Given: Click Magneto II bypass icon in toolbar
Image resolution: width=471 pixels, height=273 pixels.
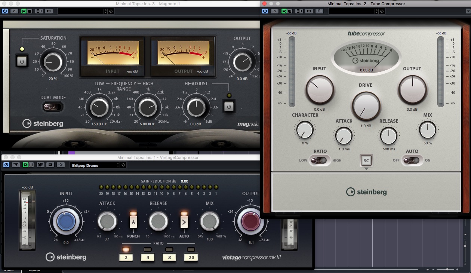Looking at the screenshot, I should 15,11.
